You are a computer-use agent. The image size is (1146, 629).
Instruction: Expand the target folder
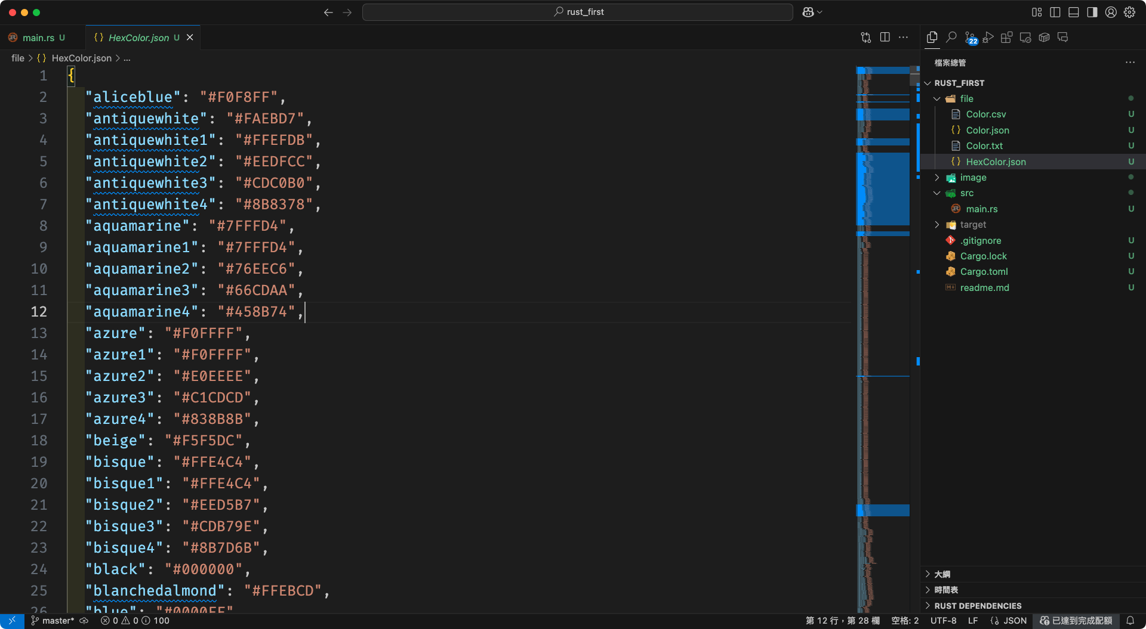(x=937, y=225)
